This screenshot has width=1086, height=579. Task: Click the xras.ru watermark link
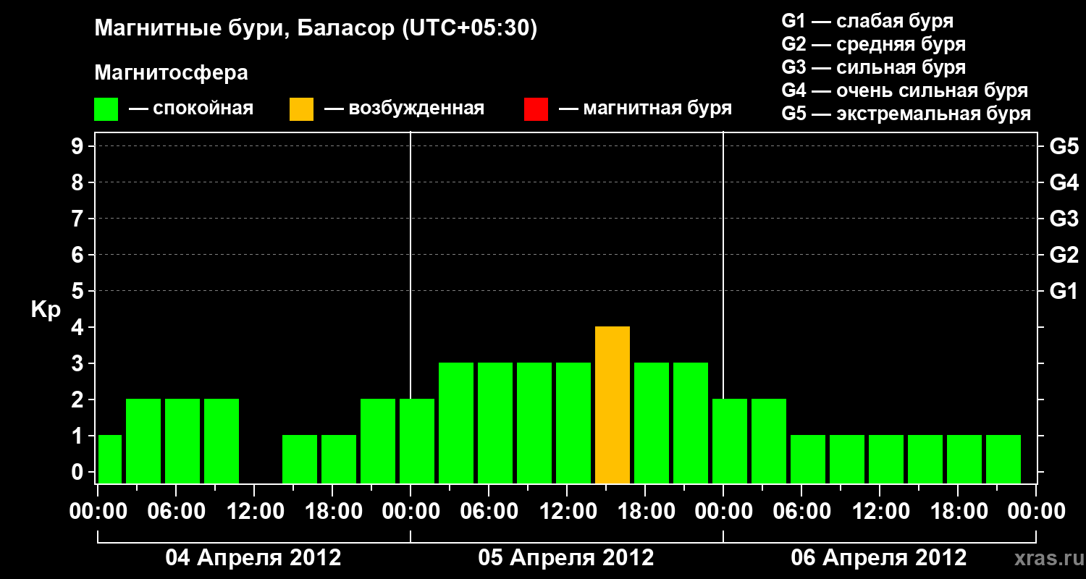click(1045, 558)
